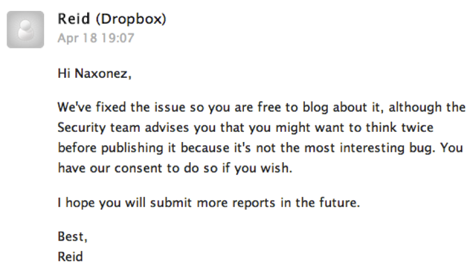This screenshot has height=276, width=471.
Task: Click the word consent in the message
Action: (138, 168)
